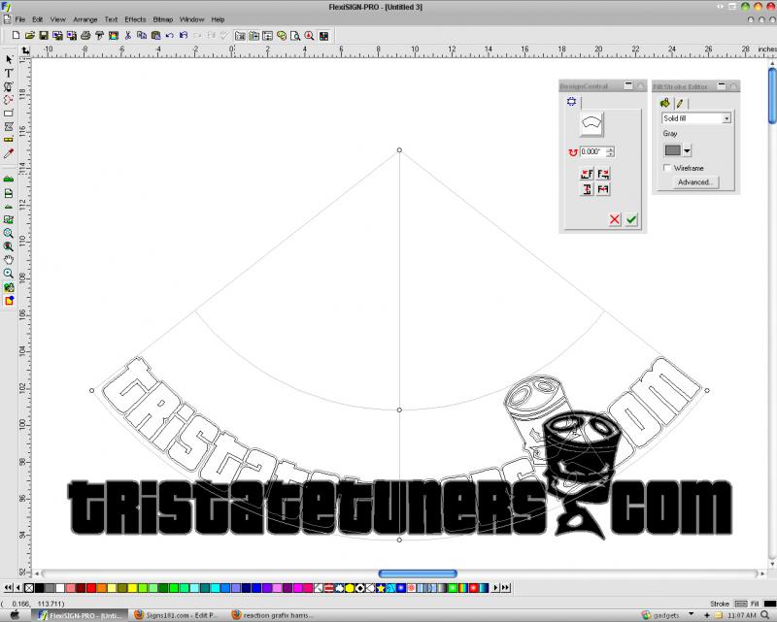This screenshot has height=622, width=777.
Task: Cancel the distortion with the red X
Action: (615, 219)
